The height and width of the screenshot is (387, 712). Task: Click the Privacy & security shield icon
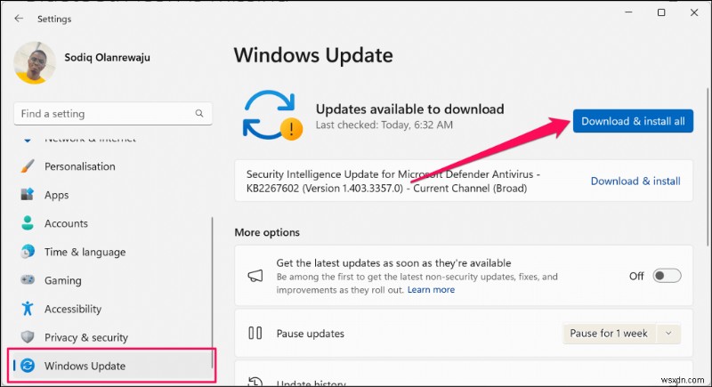(x=28, y=337)
